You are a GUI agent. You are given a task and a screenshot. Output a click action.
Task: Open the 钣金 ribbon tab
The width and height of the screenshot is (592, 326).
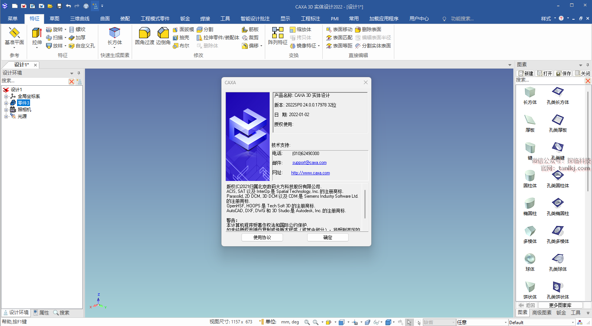[x=185, y=19]
